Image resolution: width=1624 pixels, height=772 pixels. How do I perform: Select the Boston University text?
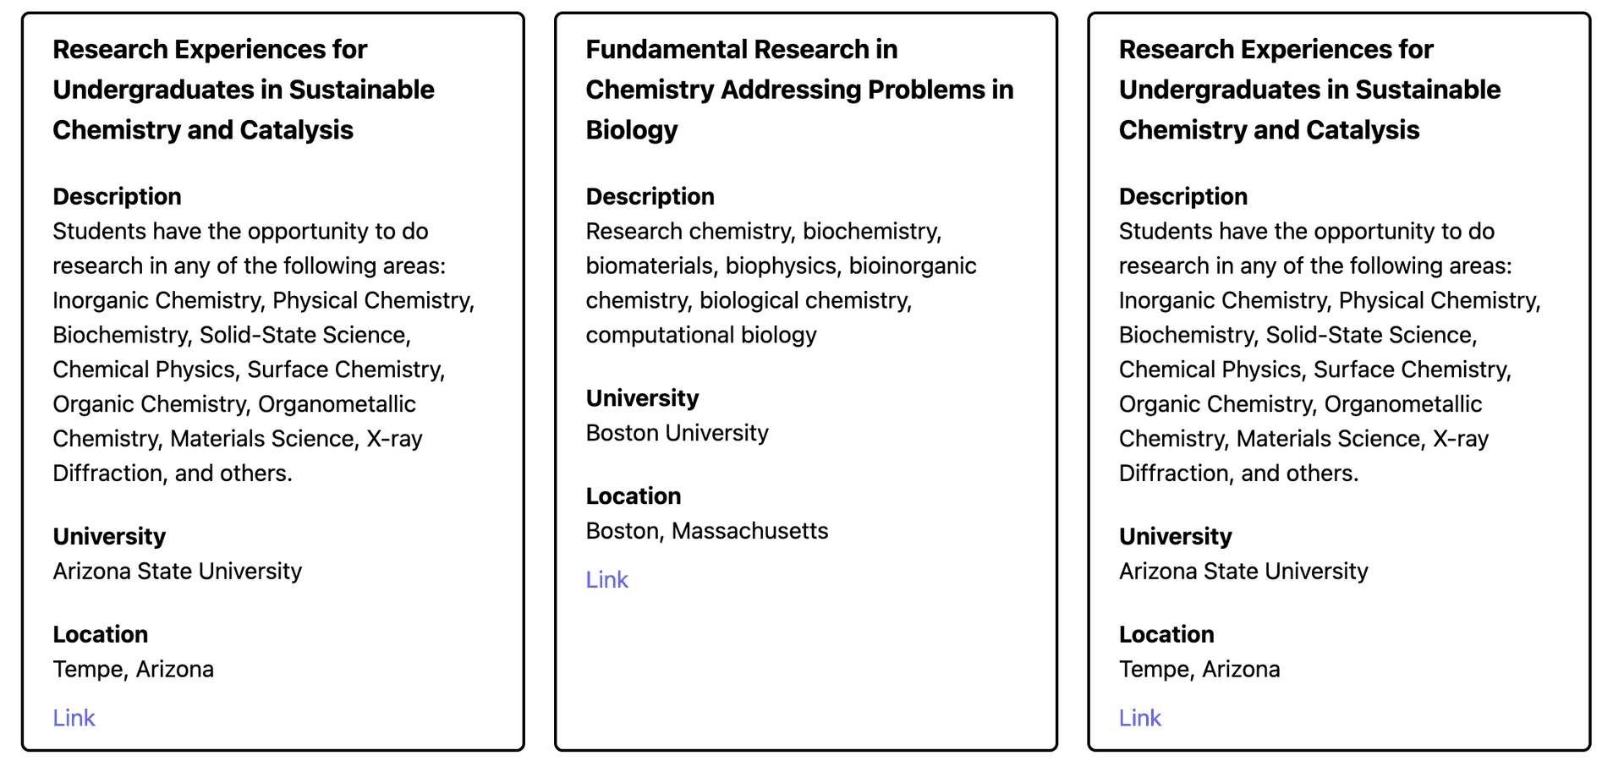point(677,433)
